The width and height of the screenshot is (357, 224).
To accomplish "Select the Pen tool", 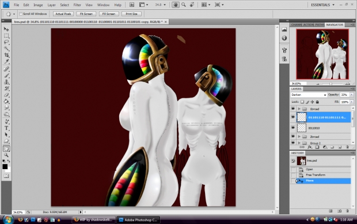I will point(6,121).
